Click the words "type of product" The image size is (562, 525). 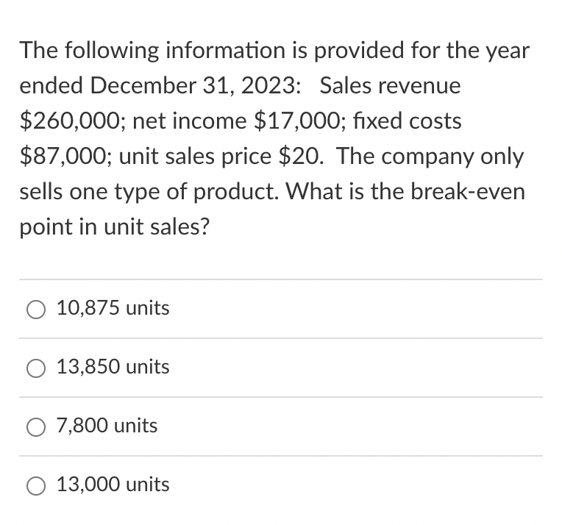[x=196, y=192]
